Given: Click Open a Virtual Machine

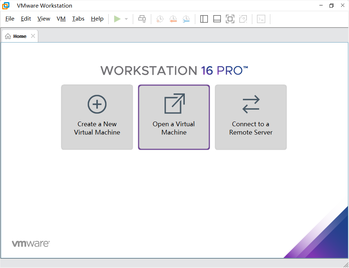Looking at the screenshot, I should coord(174,117).
